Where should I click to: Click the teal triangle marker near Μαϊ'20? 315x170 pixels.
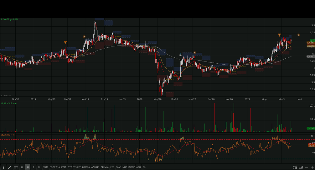180,55
